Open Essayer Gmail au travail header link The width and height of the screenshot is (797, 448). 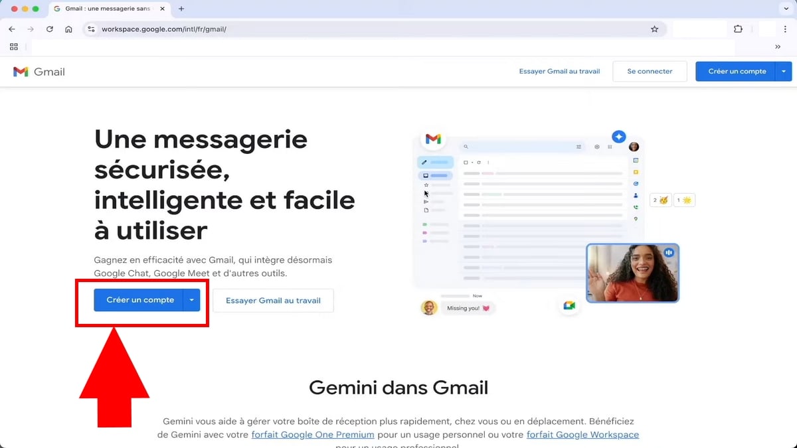pyautogui.click(x=559, y=72)
